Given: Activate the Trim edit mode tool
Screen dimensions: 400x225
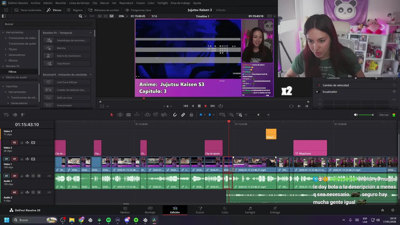Looking at the screenshot, I should click(x=120, y=115).
